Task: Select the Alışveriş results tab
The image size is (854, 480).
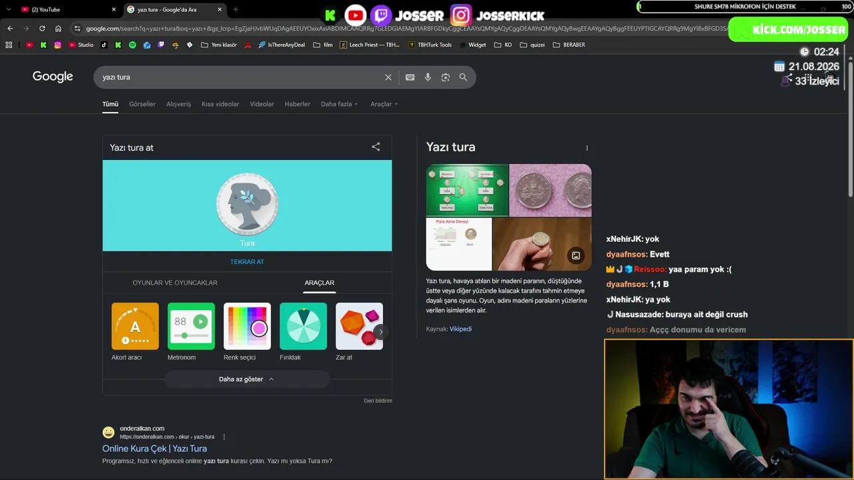Action: tap(179, 104)
